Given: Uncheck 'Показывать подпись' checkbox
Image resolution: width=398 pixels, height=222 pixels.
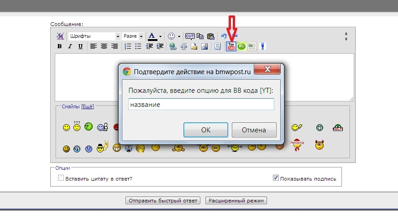Looking at the screenshot, I should pos(276,178).
